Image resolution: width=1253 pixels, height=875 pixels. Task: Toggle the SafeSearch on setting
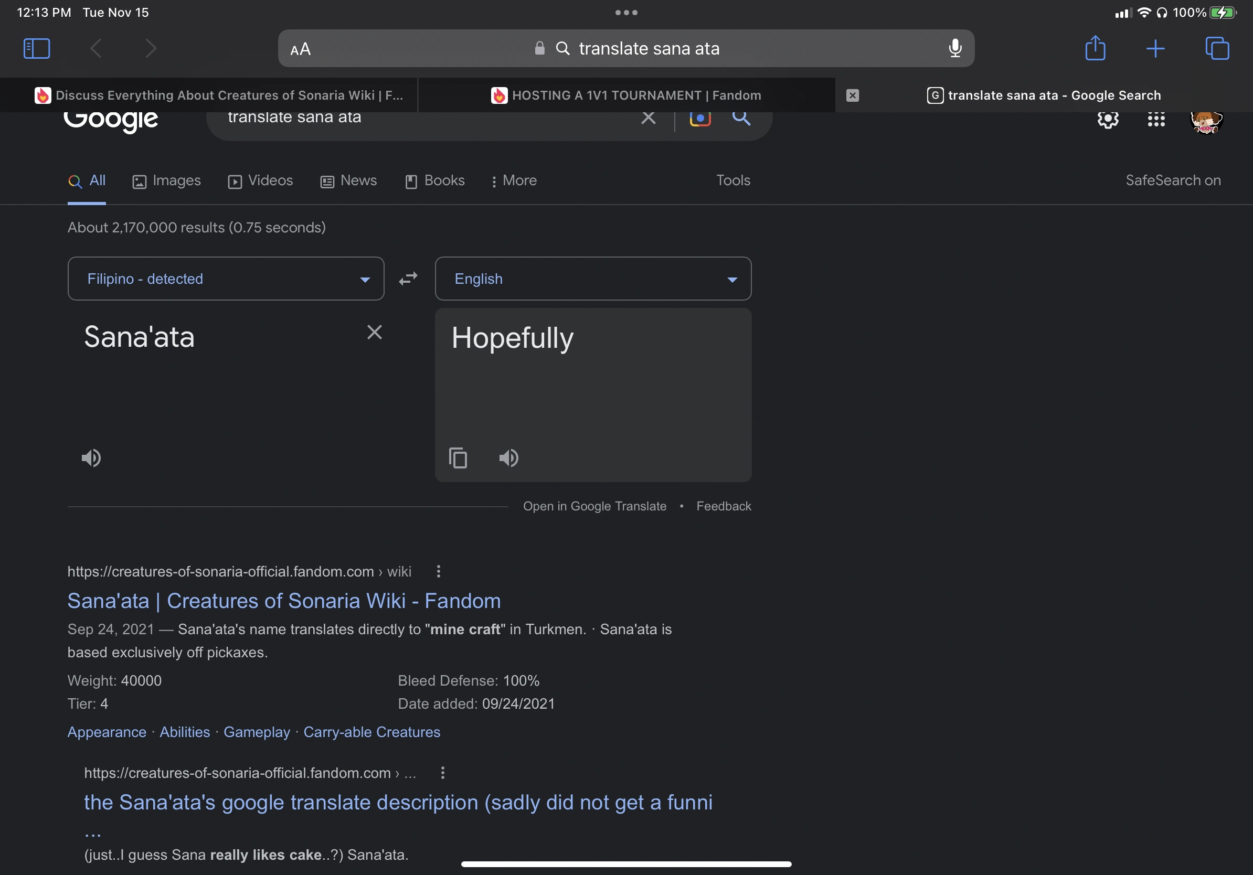(x=1173, y=180)
